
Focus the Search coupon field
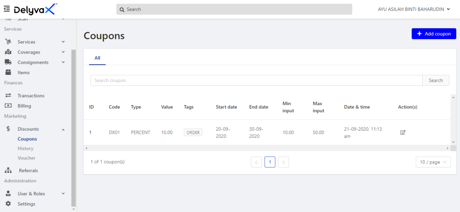click(257, 80)
